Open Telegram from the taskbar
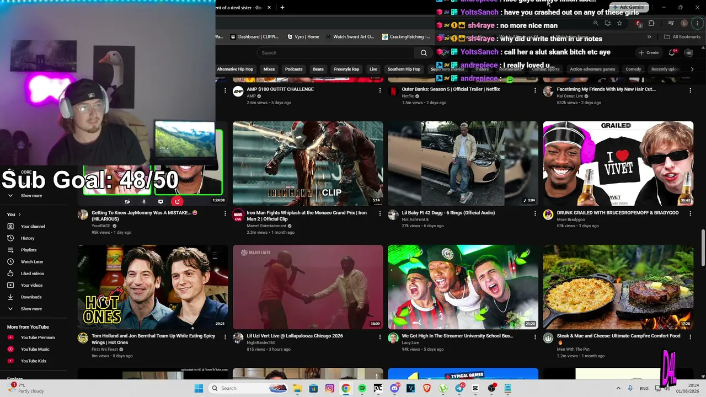706x397 pixels. click(x=459, y=388)
